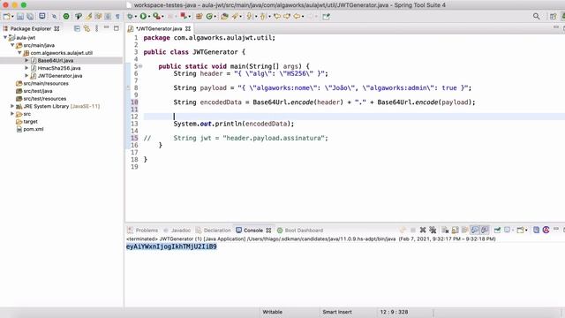The width and height of the screenshot is (565, 318).
Task: Toggle Show Console When Standard Out Changes
Action: pos(475,230)
